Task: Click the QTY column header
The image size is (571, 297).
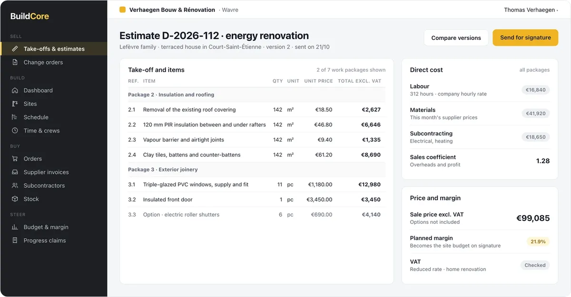Action: (x=277, y=81)
